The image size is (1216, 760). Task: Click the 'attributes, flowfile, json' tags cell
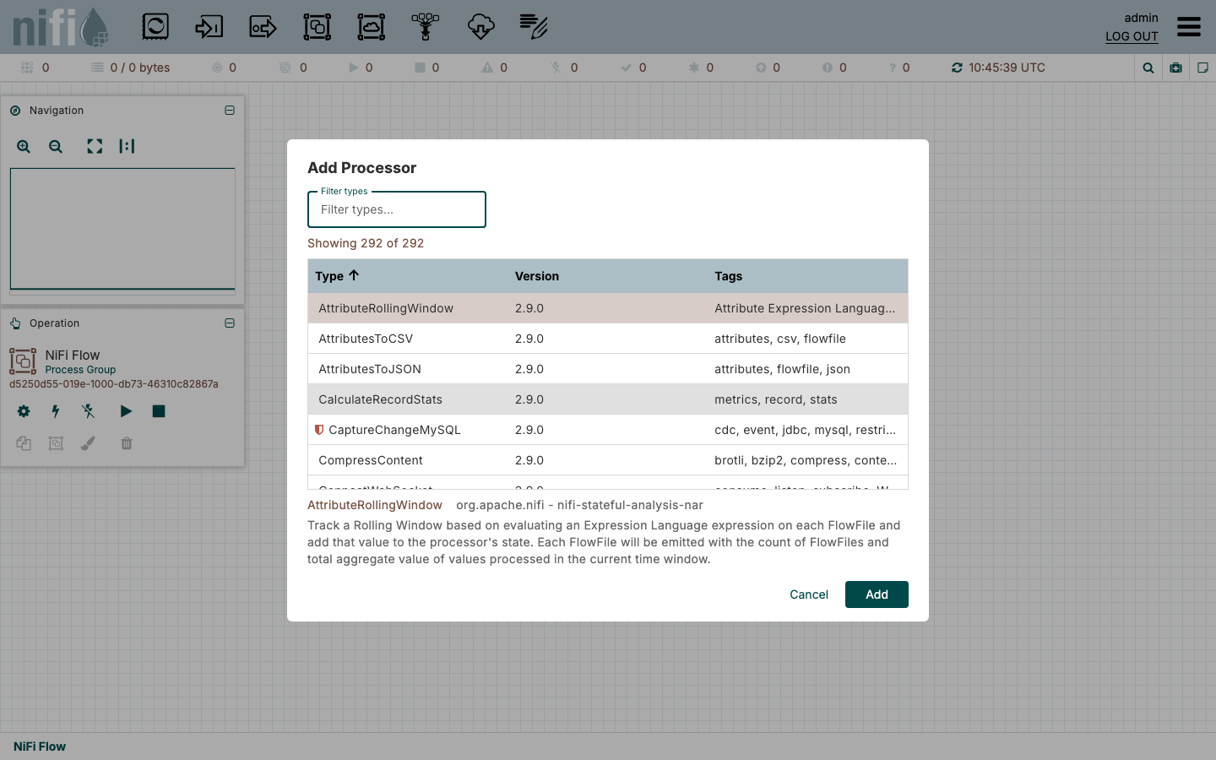point(782,369)
